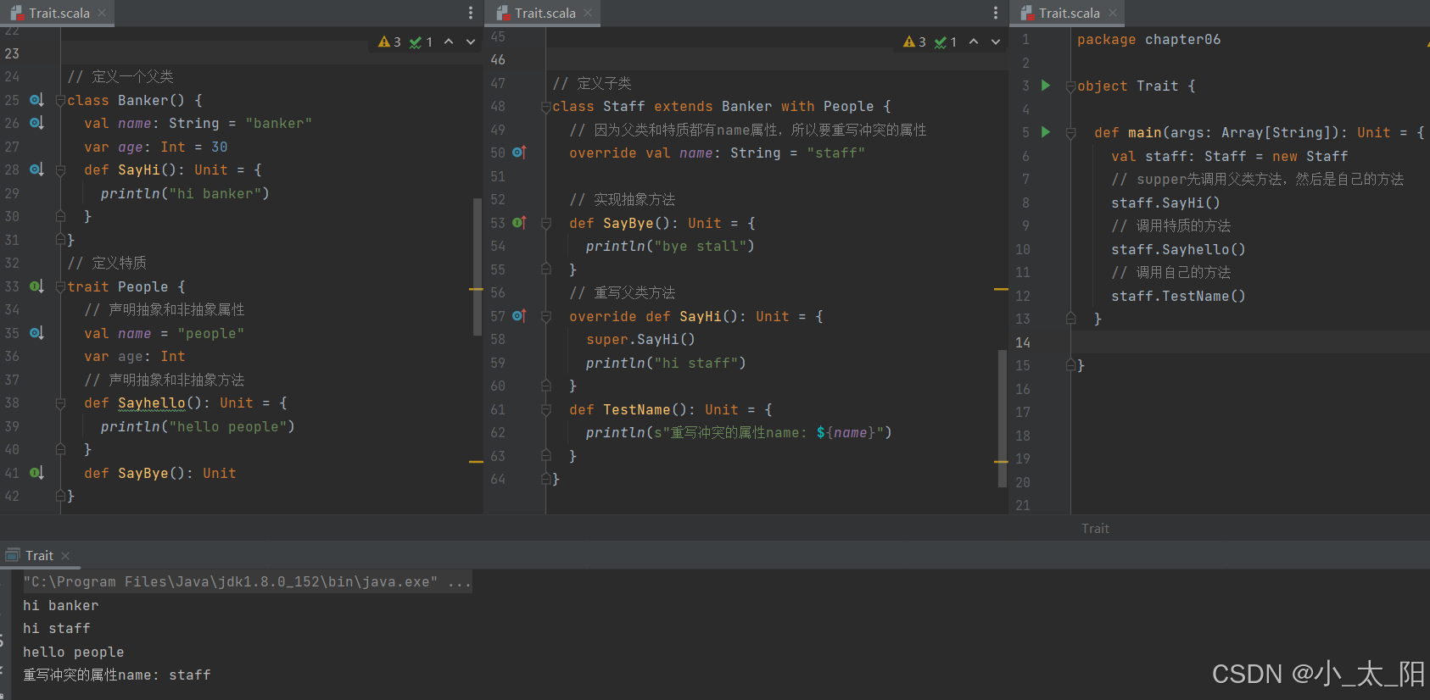The width and height of the screenshot is (1430, 700).
Task: Click override gutter icon at line 25
Action: 36,100
